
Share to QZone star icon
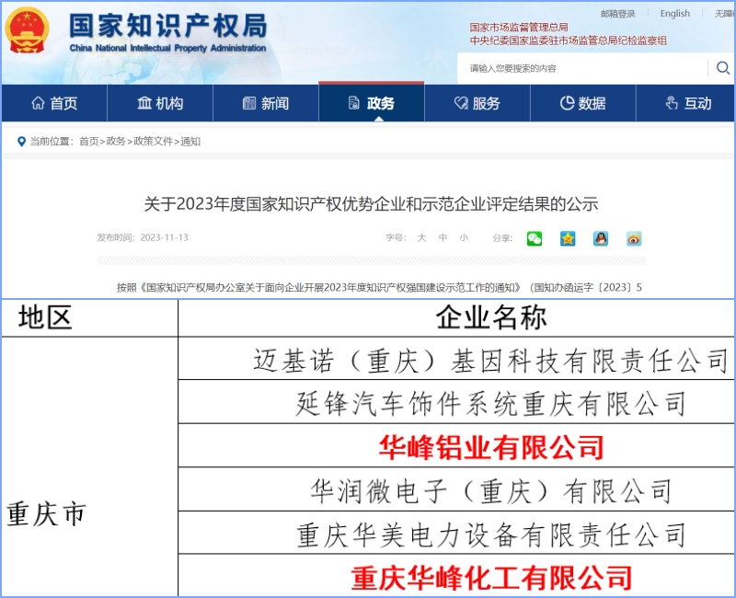568,238
